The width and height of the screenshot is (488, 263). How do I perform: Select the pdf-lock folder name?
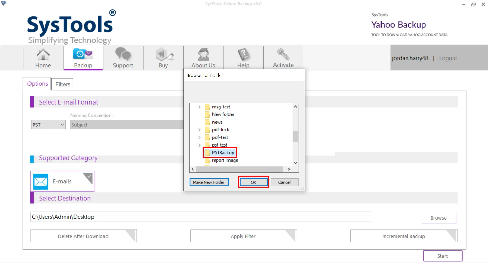pyautogui.click(x=221, y=130)
